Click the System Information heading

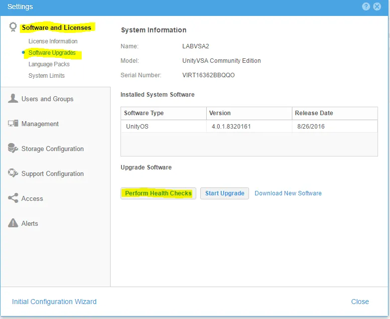pyautogui.click(x=153, y=30)
